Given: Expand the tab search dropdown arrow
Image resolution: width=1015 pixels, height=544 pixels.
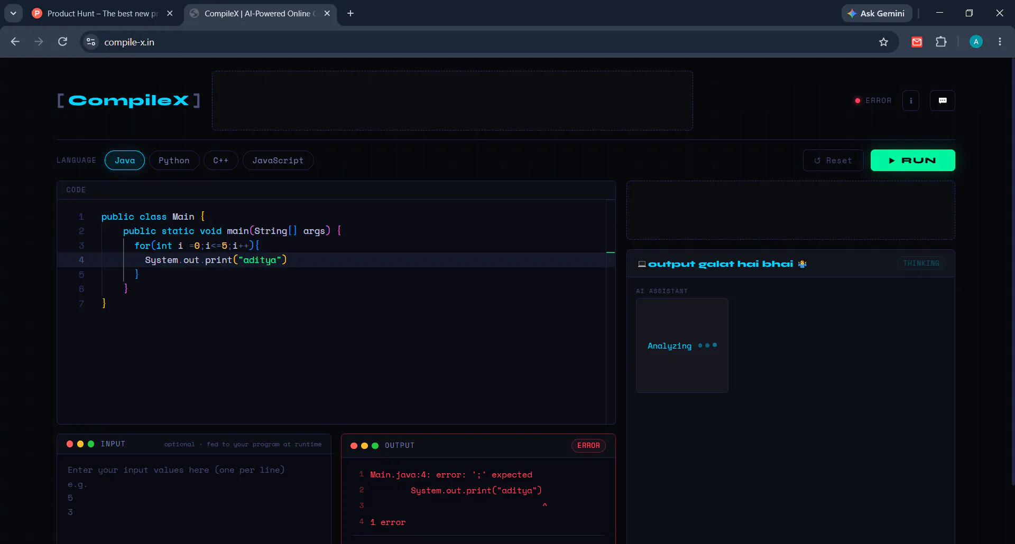Looking at the screenshot, I should pos(13,13).
